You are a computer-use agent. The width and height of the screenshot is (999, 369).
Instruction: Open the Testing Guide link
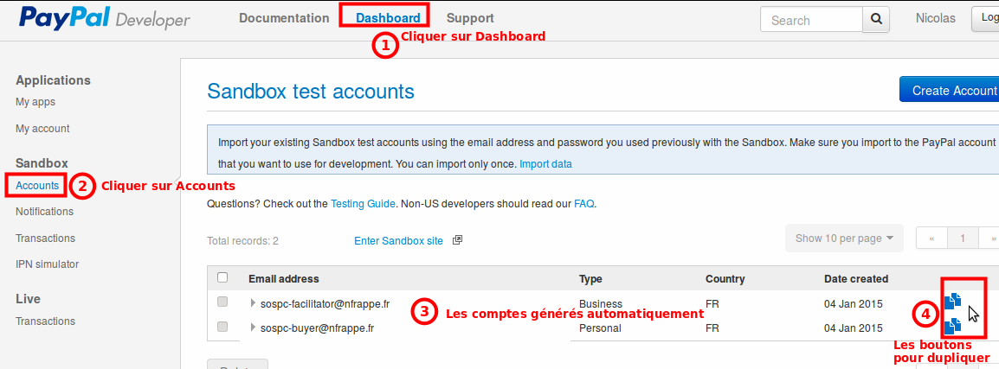click(363, 204)
